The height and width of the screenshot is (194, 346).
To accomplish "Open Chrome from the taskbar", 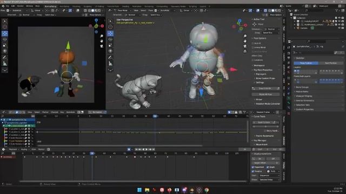I will pos(207,190).
